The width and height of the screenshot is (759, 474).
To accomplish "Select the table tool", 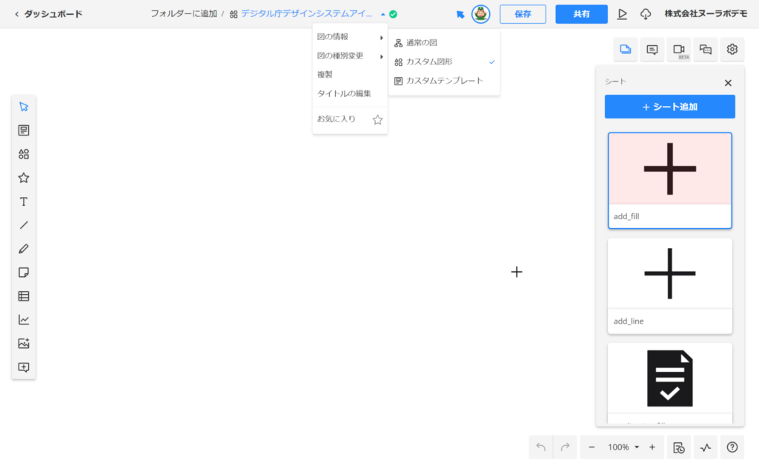I will (x=24, y=296).
